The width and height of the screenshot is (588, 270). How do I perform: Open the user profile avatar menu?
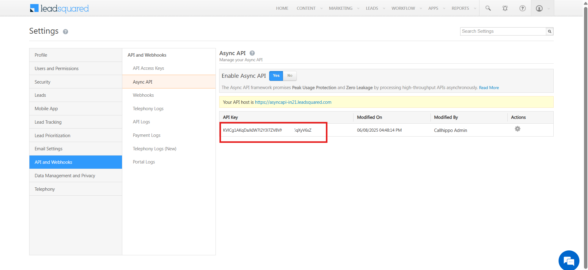[x=539, y=8]
